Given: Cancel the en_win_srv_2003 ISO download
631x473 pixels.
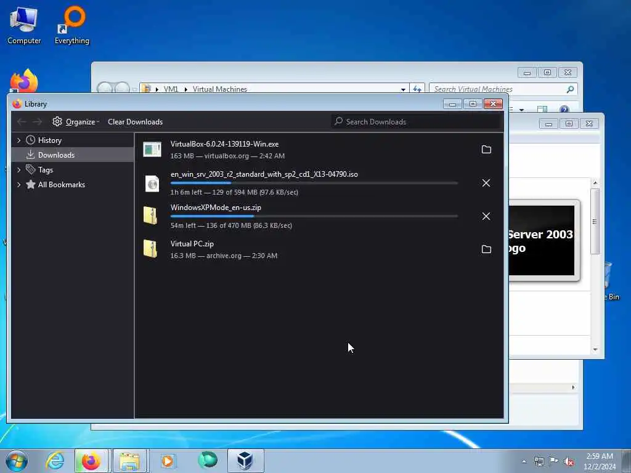Looking at the screenshot, I should click(x=486, y=183).
